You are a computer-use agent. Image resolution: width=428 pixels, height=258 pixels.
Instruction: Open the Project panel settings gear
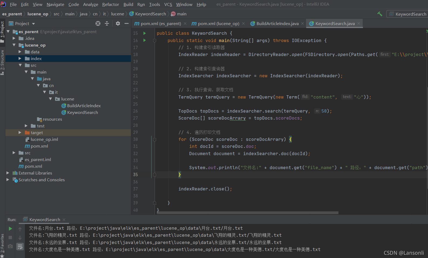[118, 23]
